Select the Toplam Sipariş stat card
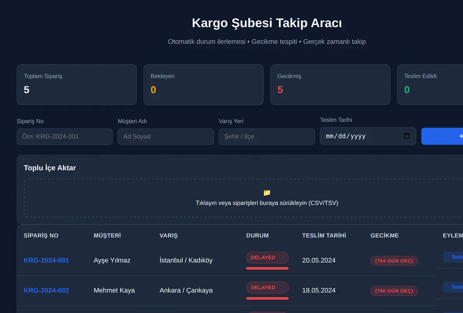463x313 pixels. [x=76, y=85]
